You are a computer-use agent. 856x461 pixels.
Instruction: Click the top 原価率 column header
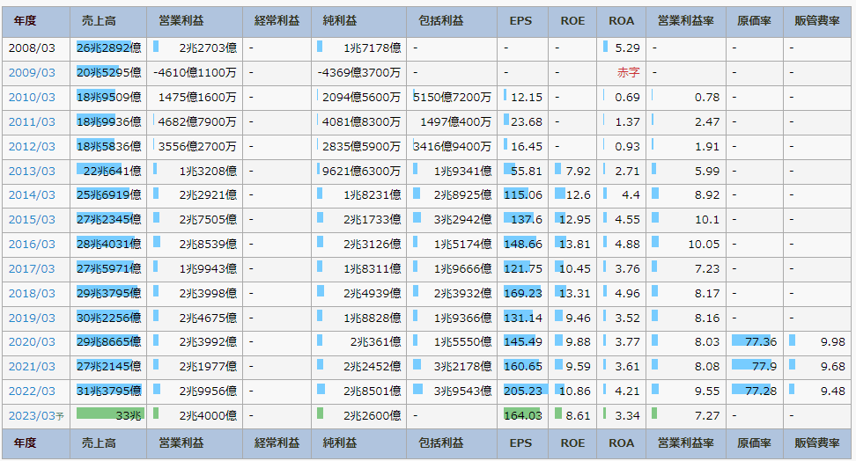click(x=754, y=21)
